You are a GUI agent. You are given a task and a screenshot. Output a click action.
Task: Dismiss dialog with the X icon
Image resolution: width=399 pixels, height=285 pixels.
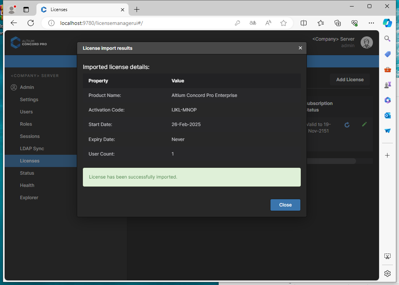(x=300, y=48)
